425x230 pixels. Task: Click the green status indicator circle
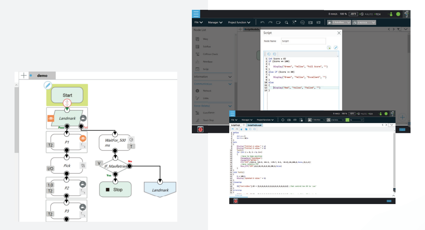point(398,14)
